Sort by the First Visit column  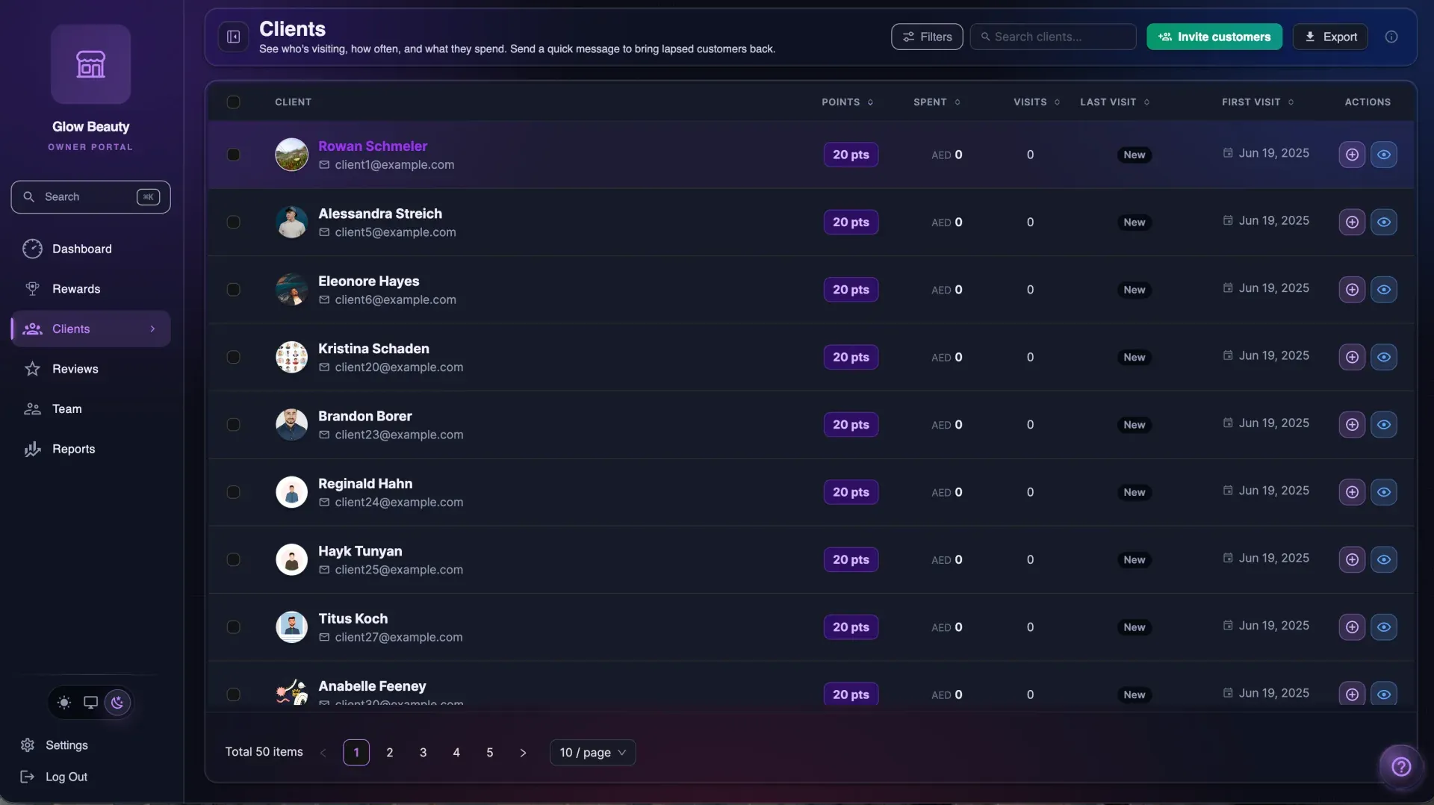[1258, 102]
